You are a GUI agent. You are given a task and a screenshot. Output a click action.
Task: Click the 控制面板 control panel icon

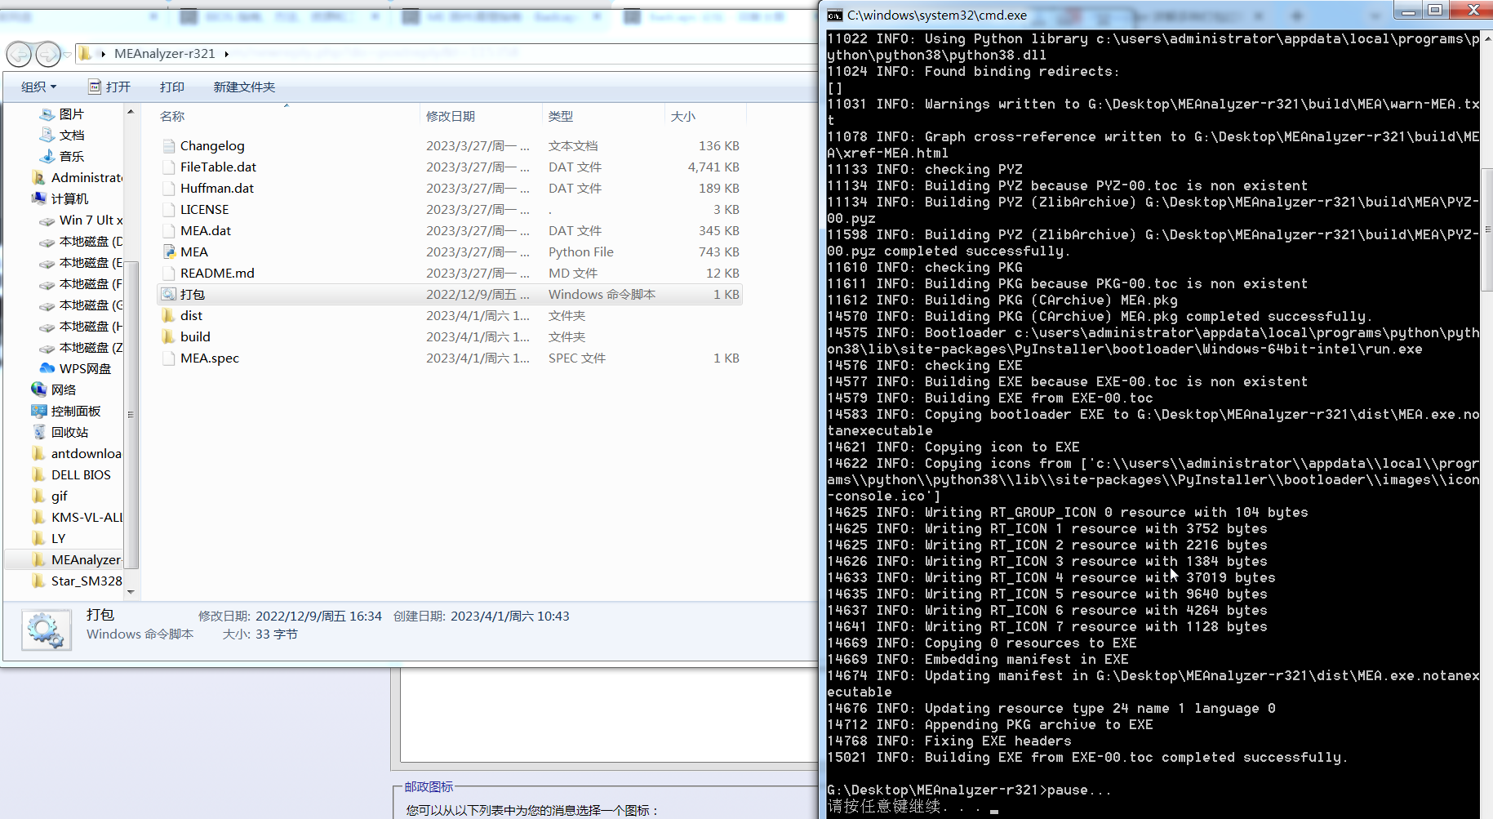[39, 411]
